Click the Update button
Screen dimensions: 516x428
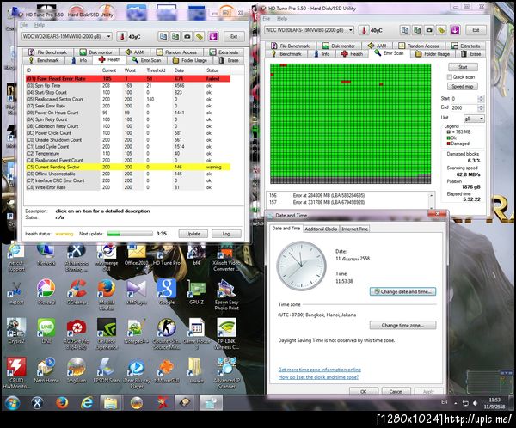click(193, 234)
